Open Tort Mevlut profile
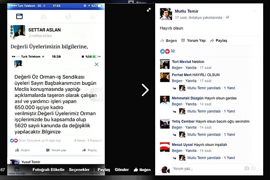The width and height of the screenshot is (270, 180). tap(181, 62)
